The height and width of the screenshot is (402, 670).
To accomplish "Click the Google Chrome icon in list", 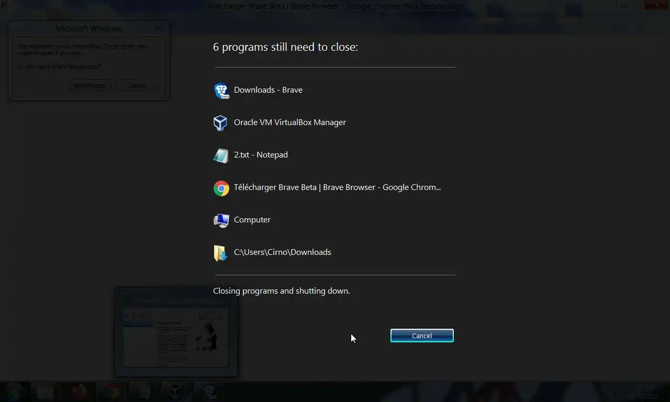I will click(x=221, y=188).
